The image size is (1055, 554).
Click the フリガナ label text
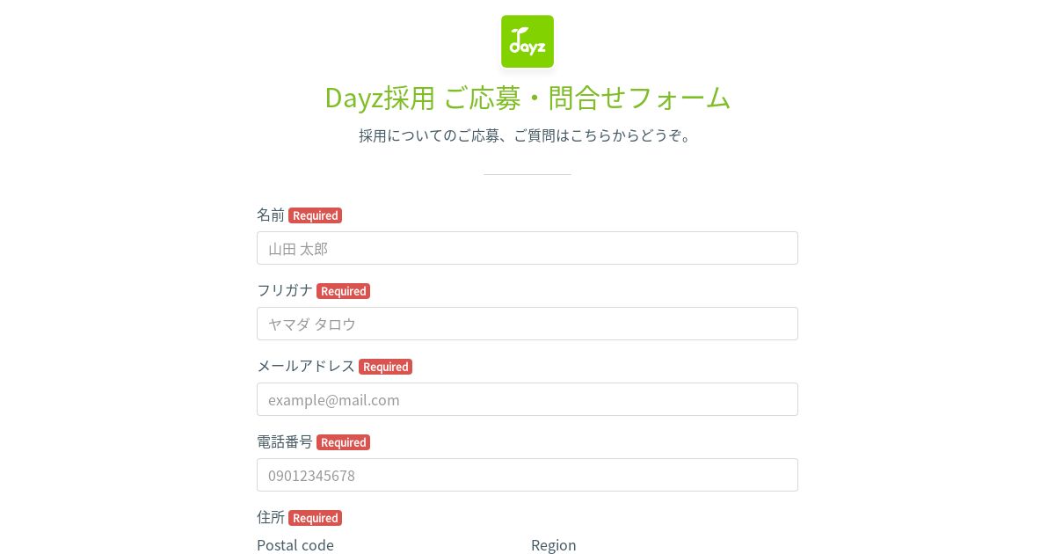click(x=285, y=290)
